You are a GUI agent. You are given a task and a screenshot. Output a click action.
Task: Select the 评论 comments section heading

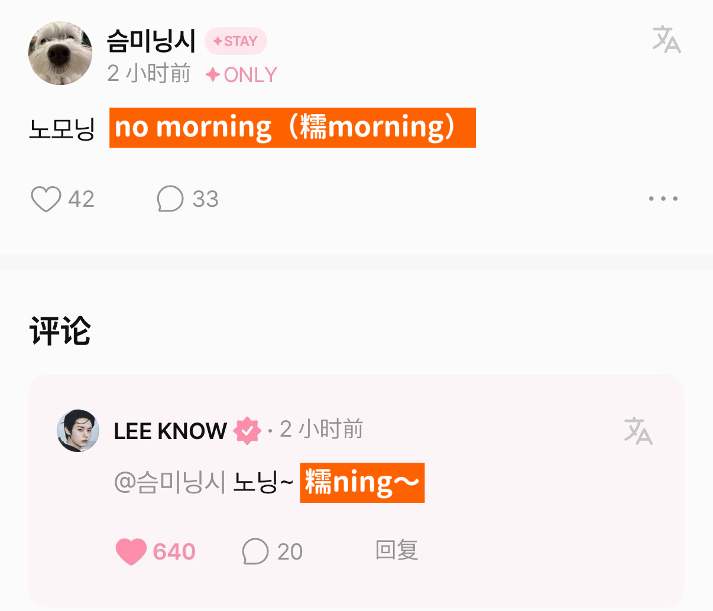(60, 331)
